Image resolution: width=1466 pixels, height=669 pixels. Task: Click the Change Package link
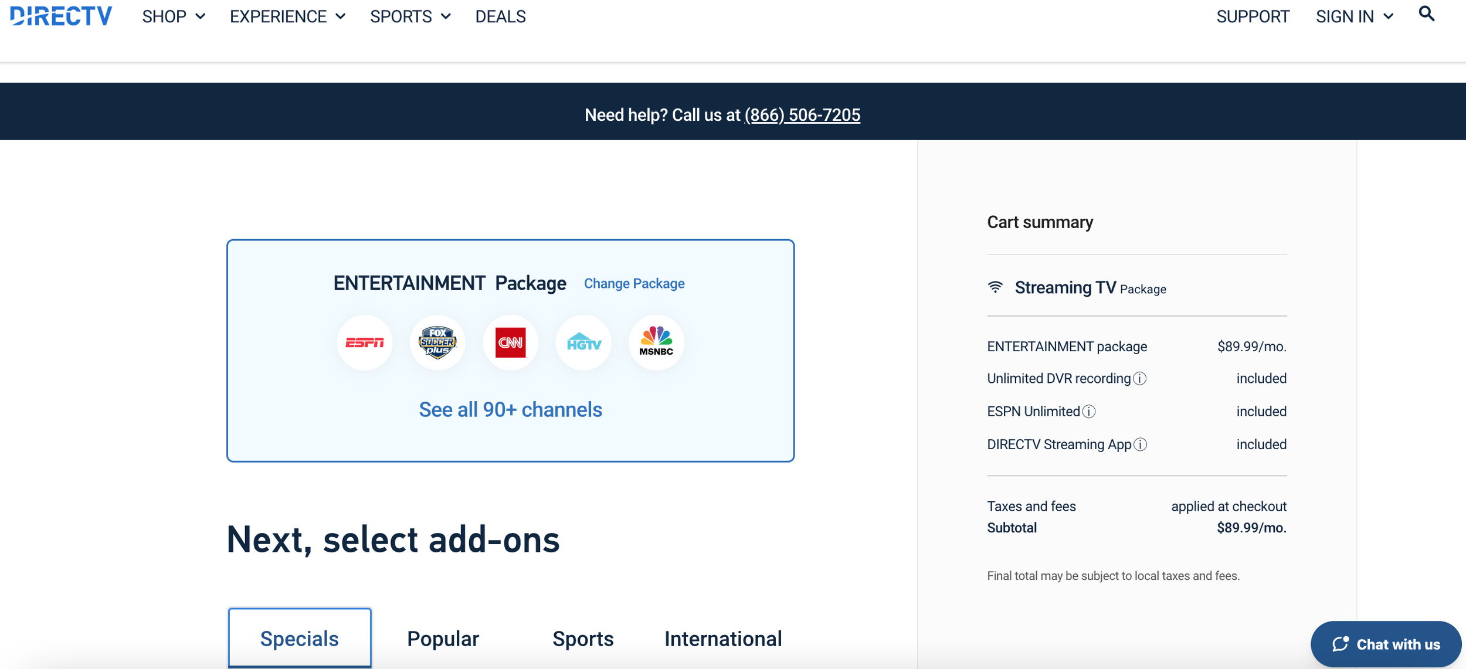(634, 284)
